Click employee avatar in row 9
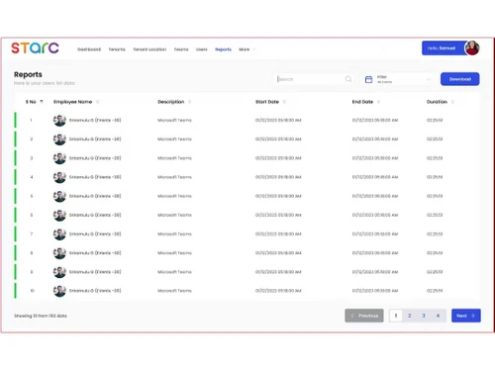 pos(59,272)
